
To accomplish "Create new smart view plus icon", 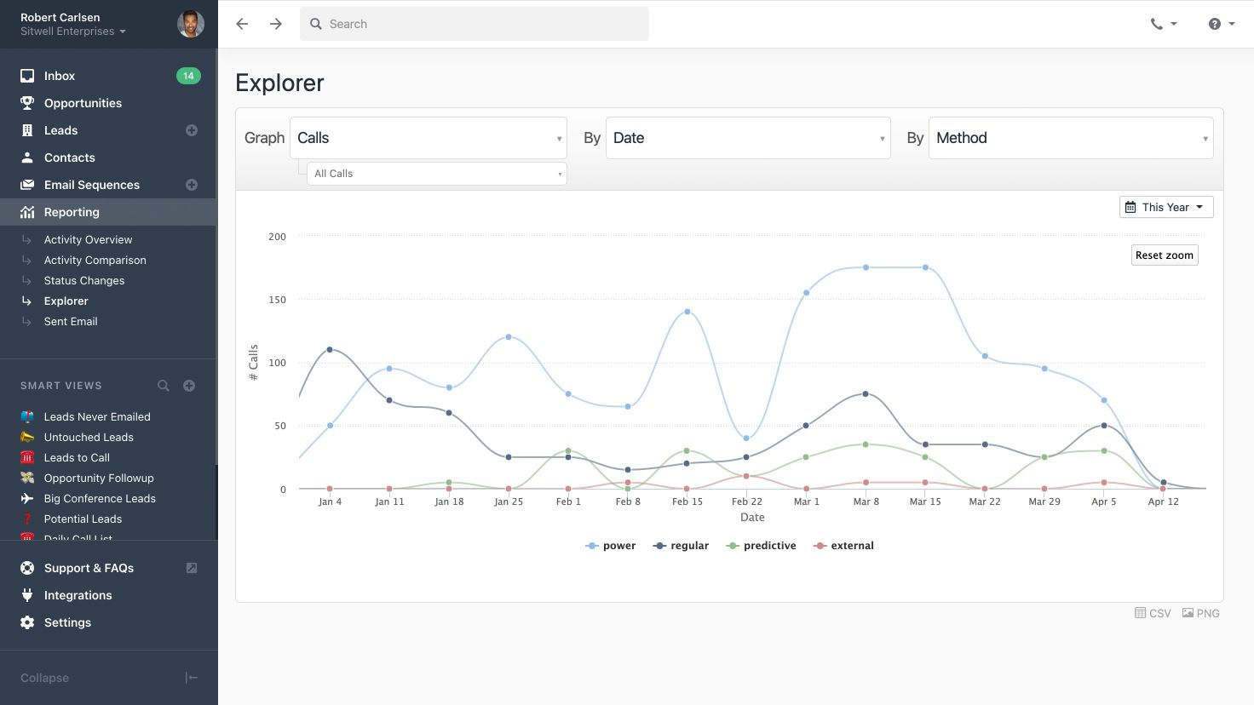I will (x=189, y=386).
